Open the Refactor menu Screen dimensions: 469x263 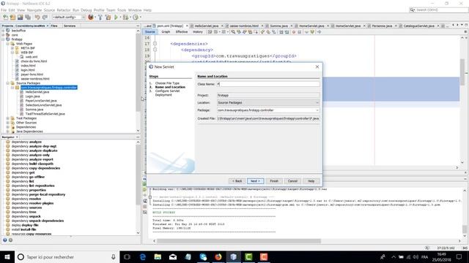click(64, 10)
